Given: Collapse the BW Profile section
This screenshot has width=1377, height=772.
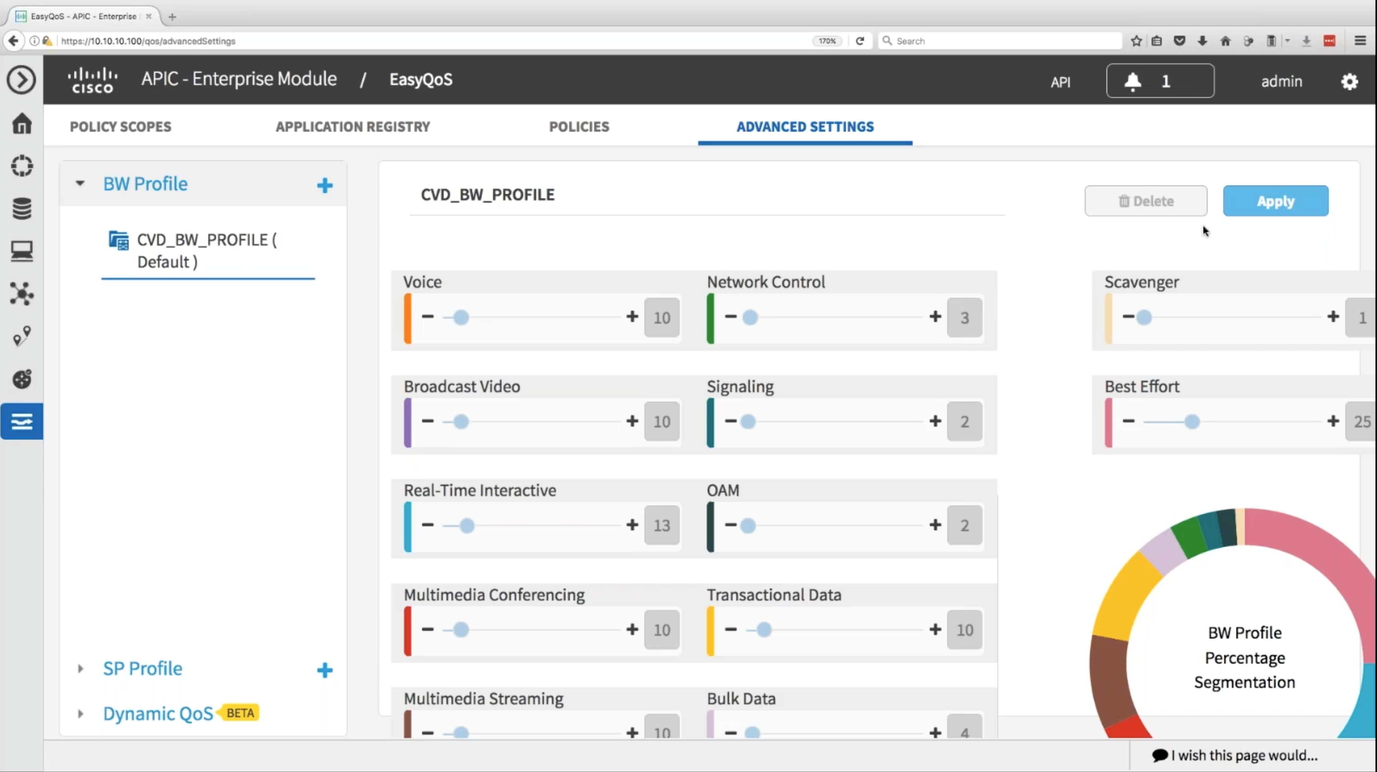Looking at the screenshot, I should (x=80, y=183).
